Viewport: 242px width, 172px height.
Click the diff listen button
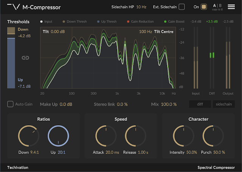tap(200, 104)
